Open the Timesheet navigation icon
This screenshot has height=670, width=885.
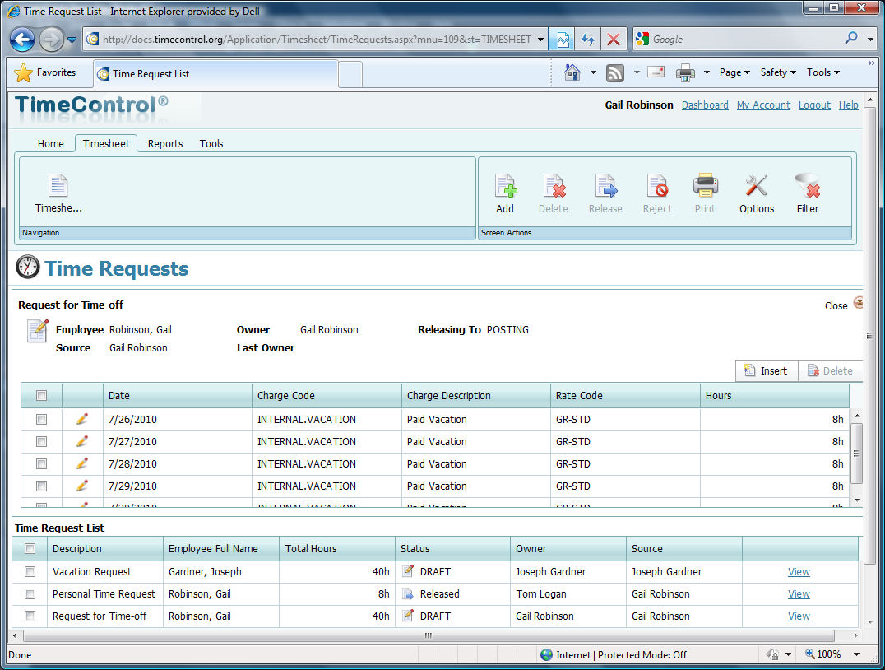coord(58,186)
